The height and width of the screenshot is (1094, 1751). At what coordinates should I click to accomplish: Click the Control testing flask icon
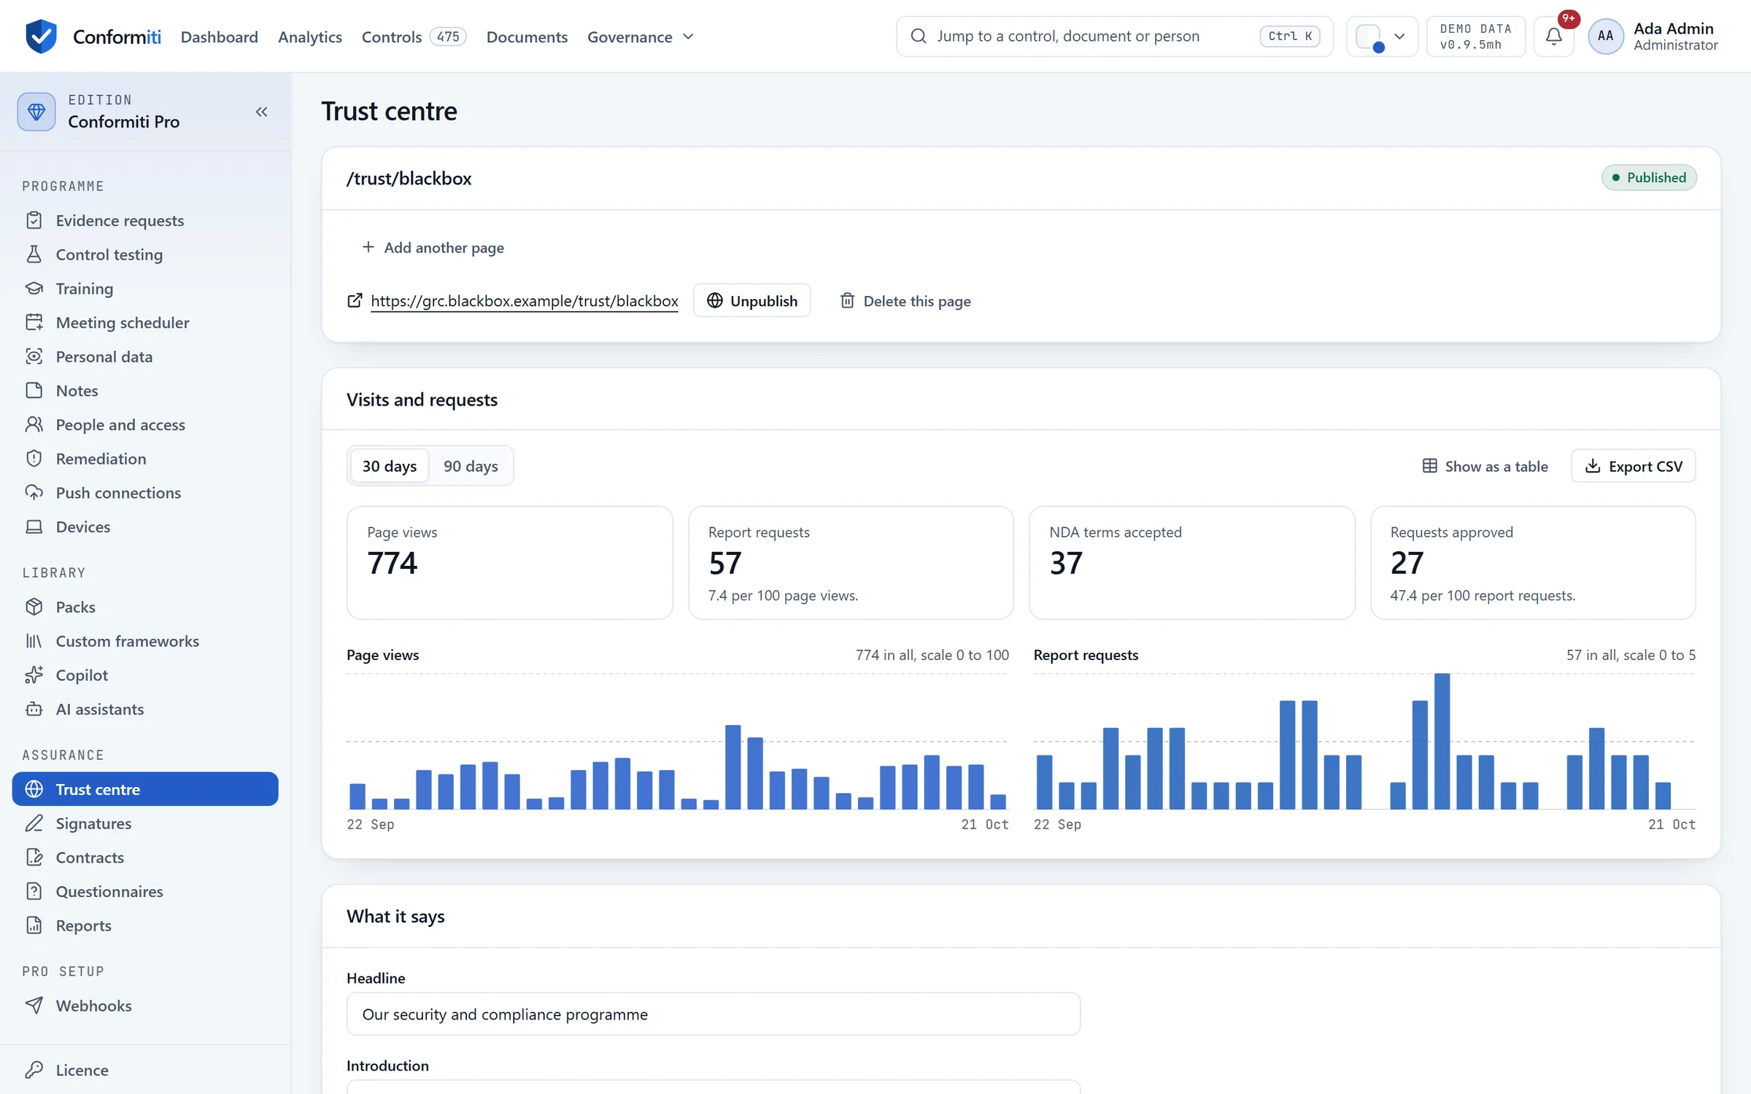pos(34,255)
